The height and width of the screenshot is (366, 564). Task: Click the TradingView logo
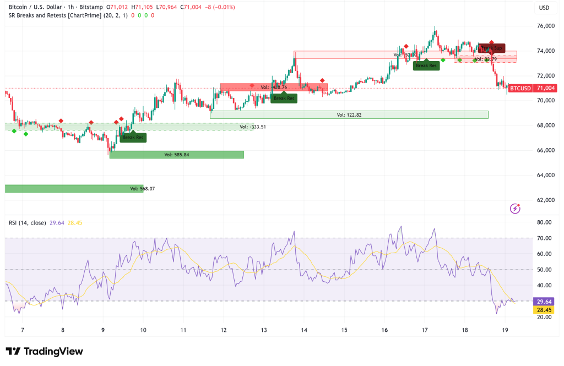tap(44, 352)
